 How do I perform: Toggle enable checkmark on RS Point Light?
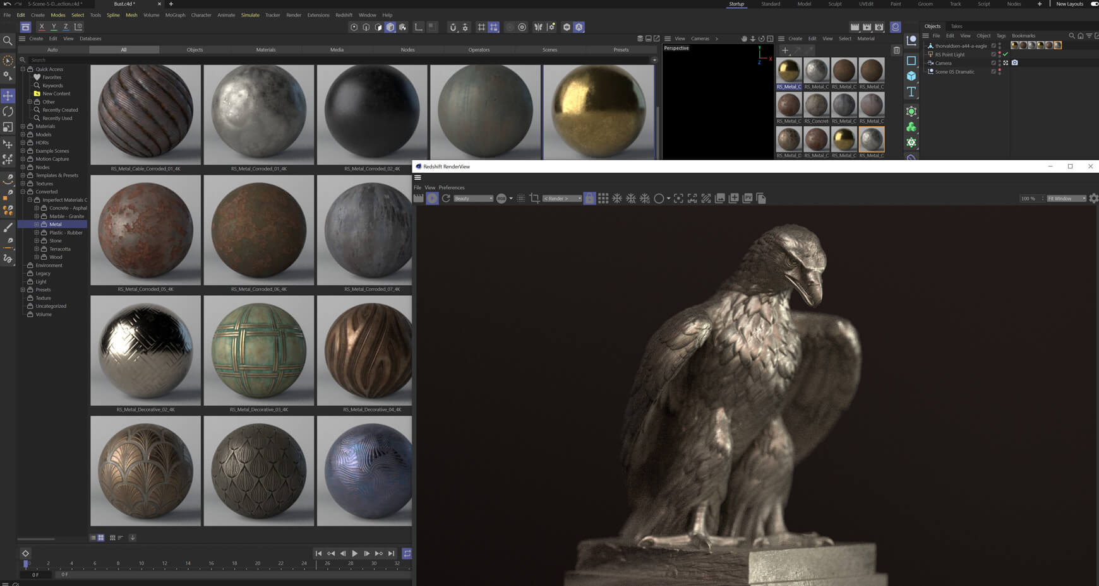1006,54
